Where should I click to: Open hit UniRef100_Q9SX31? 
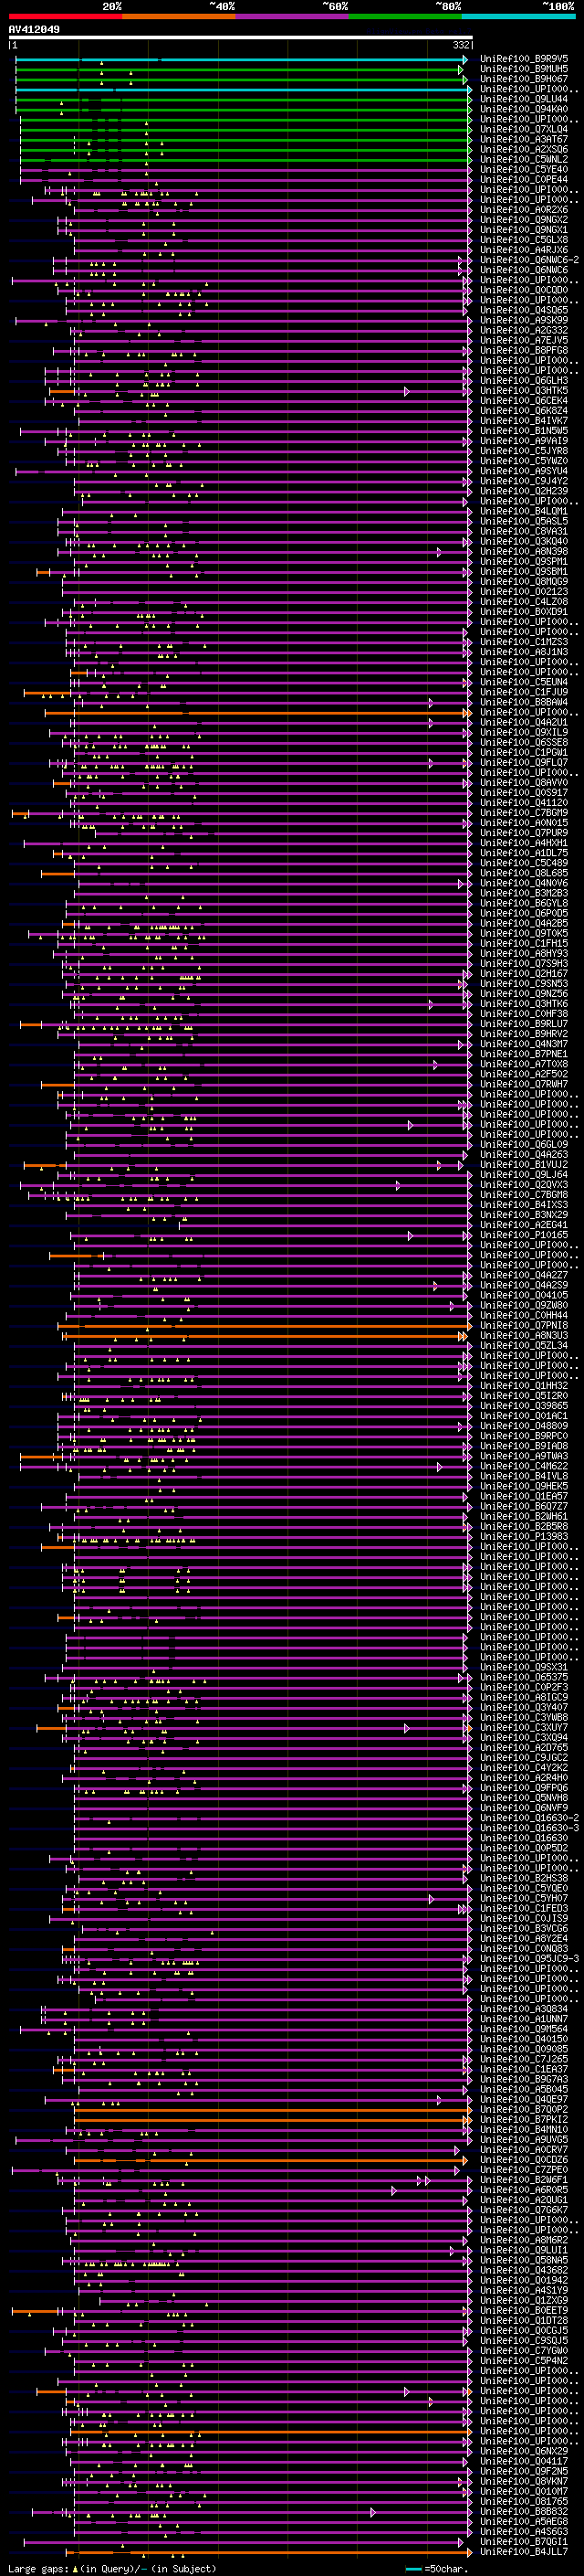click(524, 1666)
